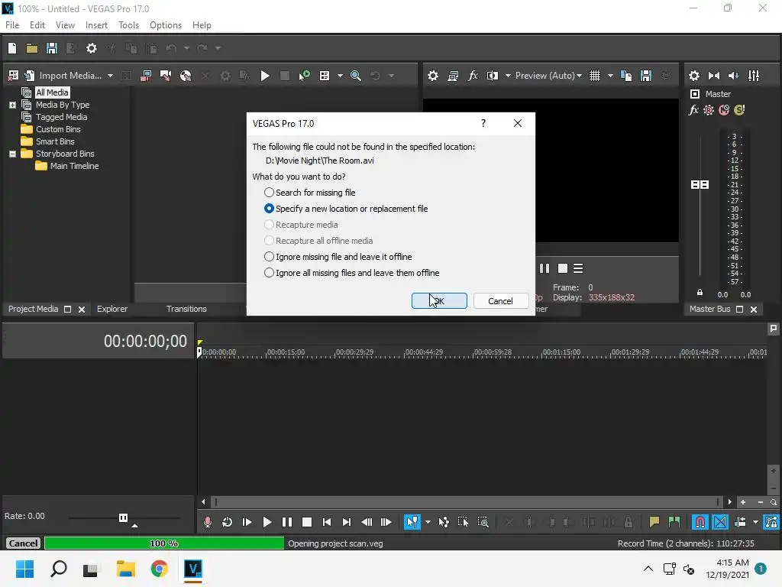Open Video Preview project properties gear
782x587 pixels.
[x=433, y=76]
